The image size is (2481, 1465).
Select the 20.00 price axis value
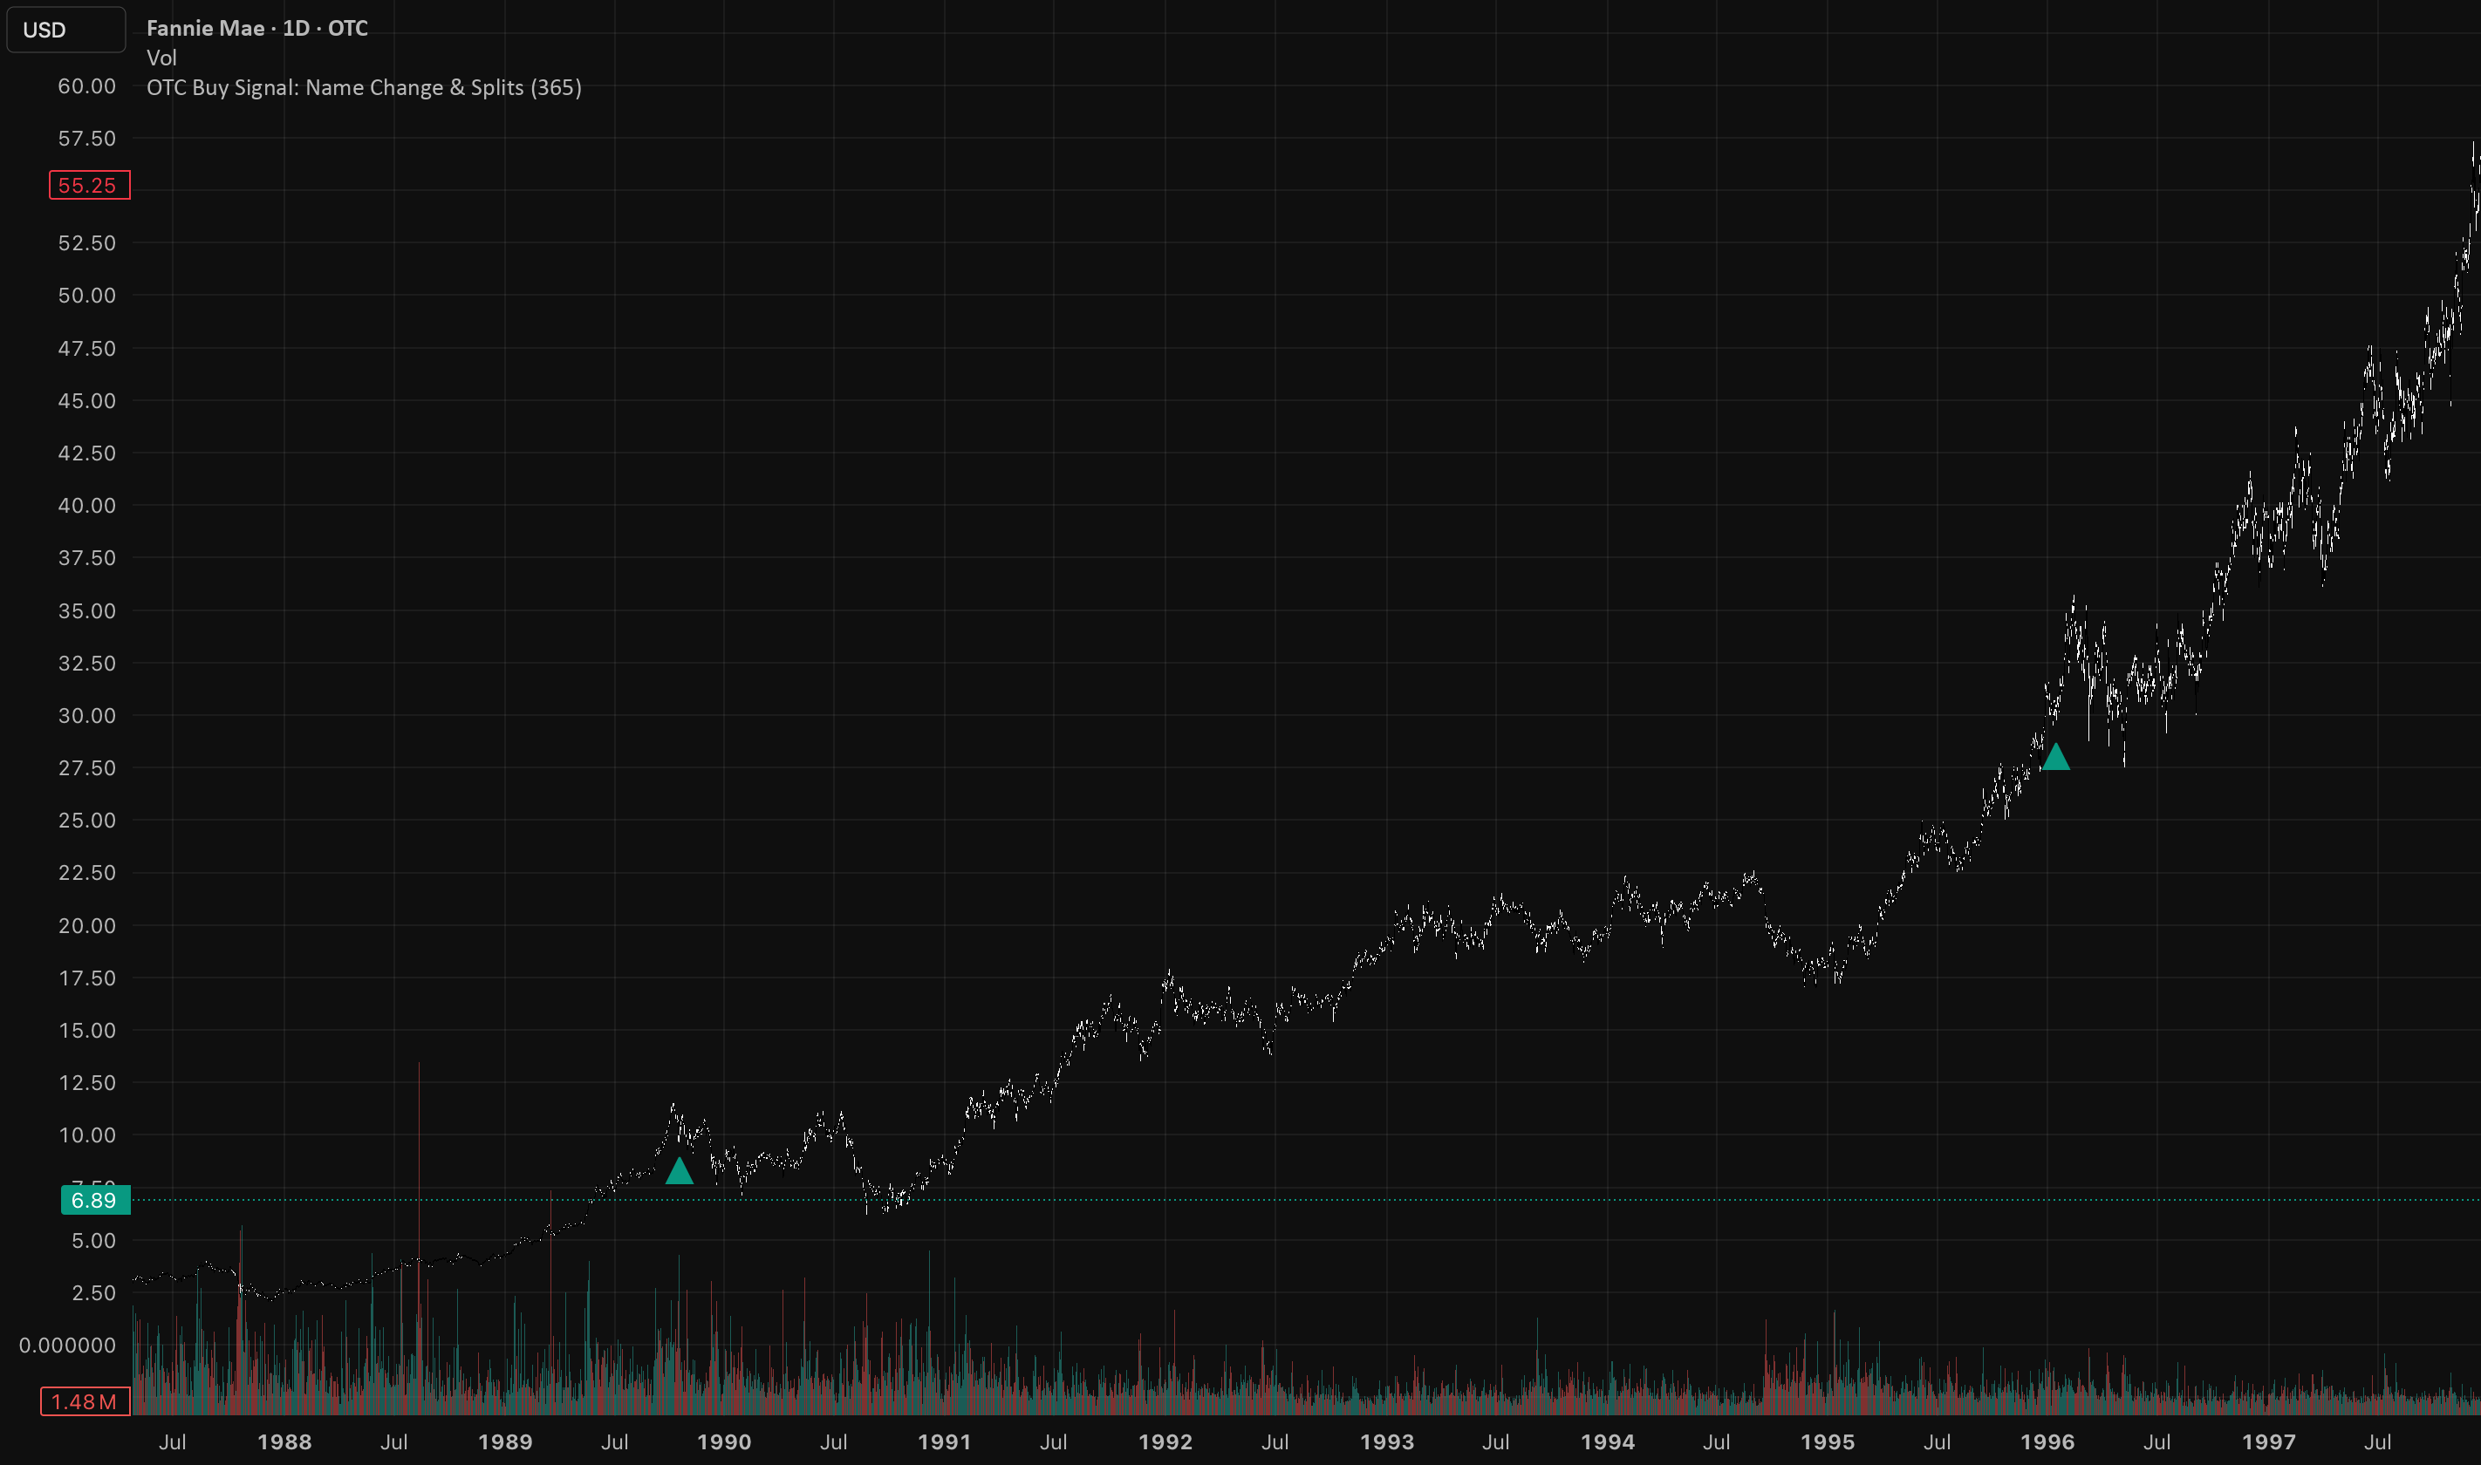(87, 925)
